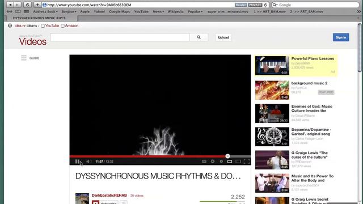The width and height of the screenshot is (363, 204).
Task: Click in the Google search field
Action: (x=315, y=5)
